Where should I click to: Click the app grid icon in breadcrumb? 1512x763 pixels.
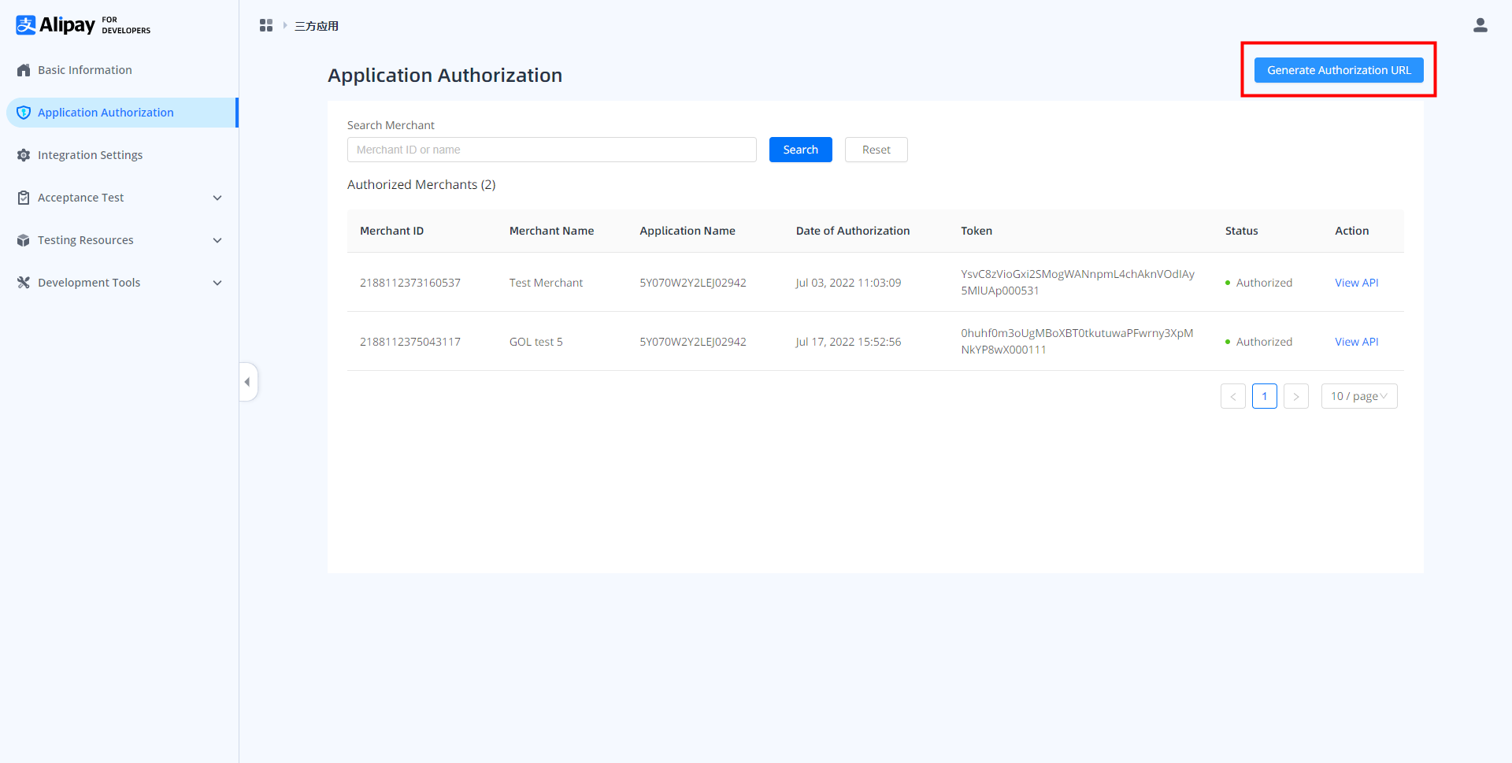(266, 26)
